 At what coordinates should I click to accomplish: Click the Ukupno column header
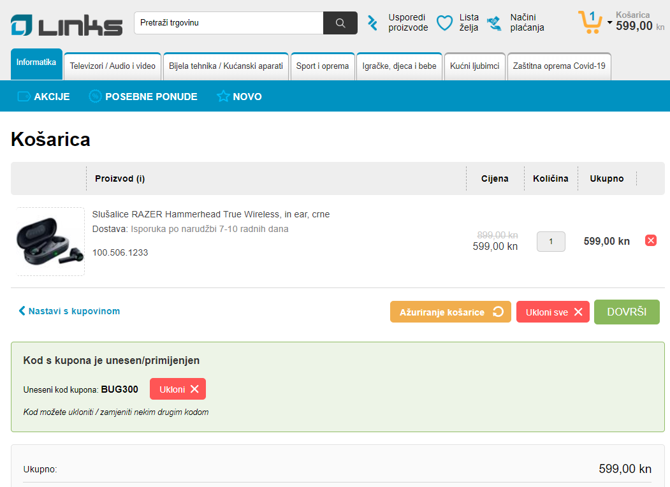607,178
